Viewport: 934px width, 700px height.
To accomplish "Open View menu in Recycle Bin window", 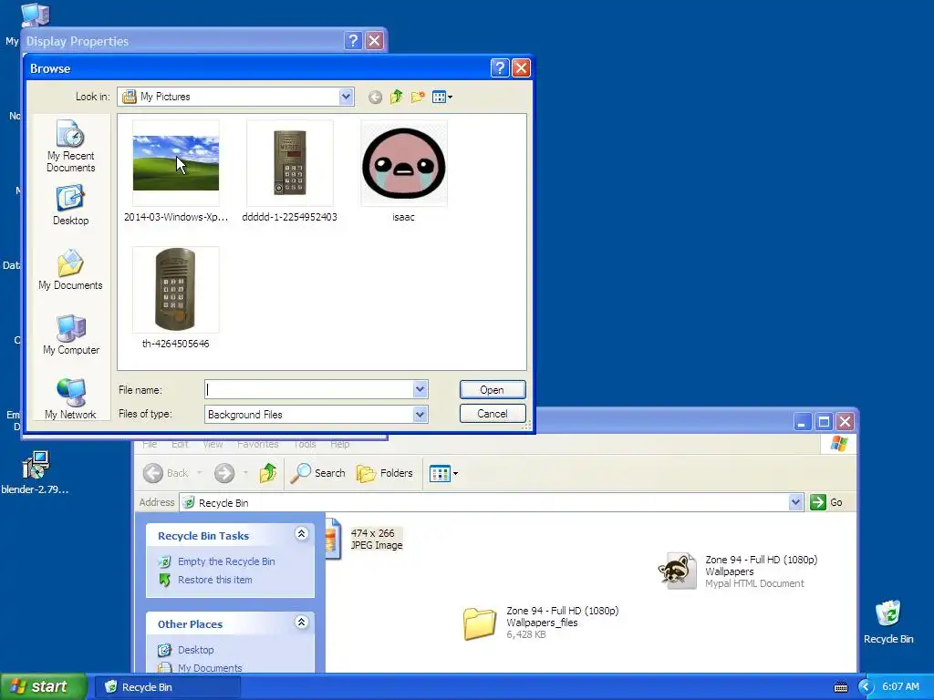I will 213,444.
